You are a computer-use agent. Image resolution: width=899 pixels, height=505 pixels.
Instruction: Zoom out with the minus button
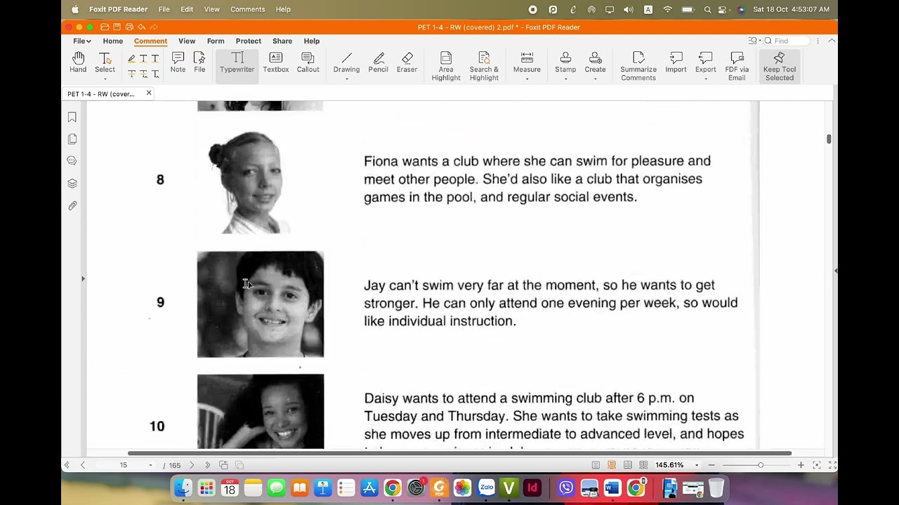711,465
